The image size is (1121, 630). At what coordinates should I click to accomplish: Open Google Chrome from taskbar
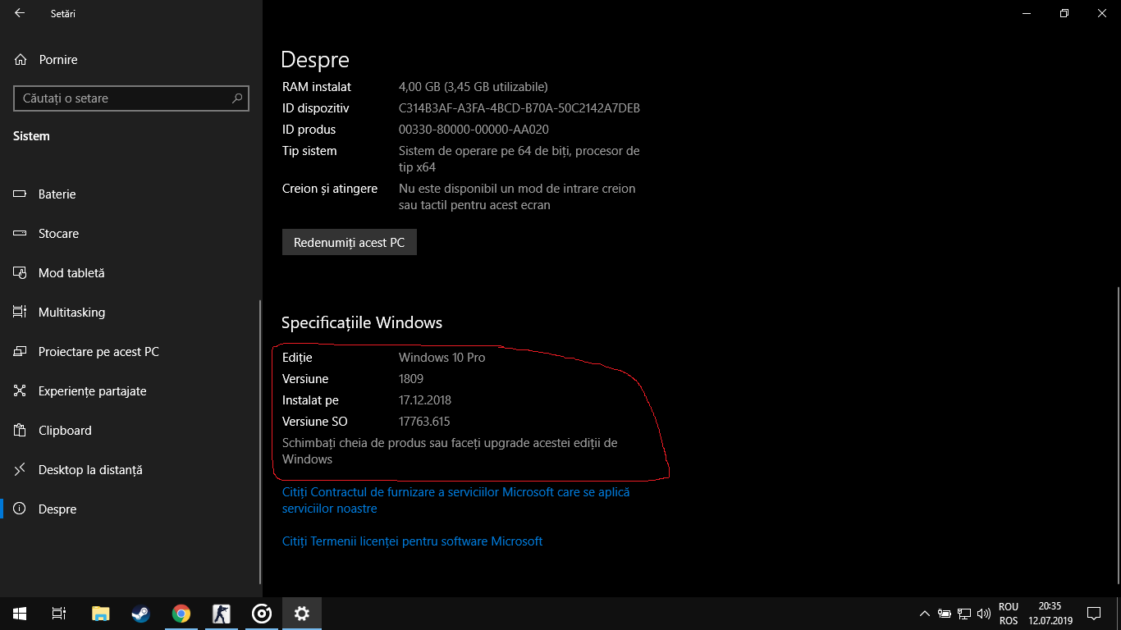[x=181, y=614]
